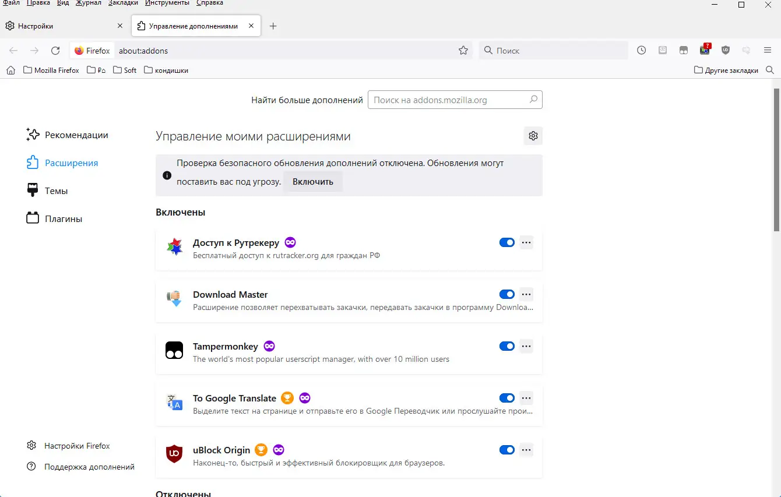The height and width of the screenshot is (497, 781).
Task: Click the Включить button in the warning banner
Action: tap(312, 181)
